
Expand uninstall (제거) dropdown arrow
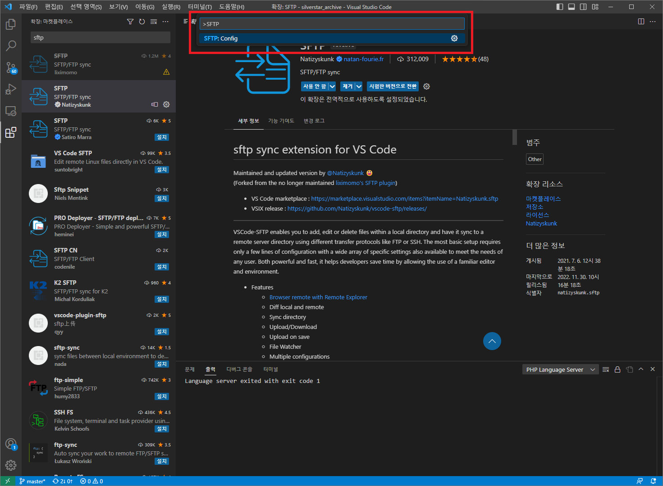click(359, 86)
